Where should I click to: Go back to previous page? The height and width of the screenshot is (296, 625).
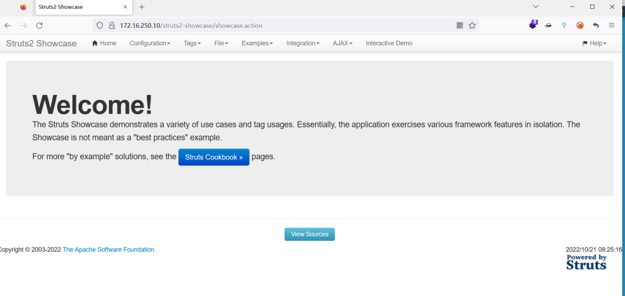tap(8, 25)
